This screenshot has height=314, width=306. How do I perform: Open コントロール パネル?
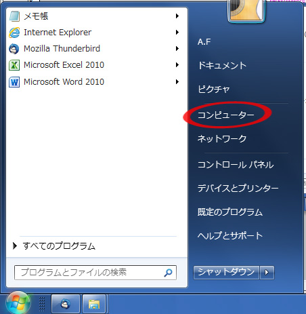[x=236, y=165]
